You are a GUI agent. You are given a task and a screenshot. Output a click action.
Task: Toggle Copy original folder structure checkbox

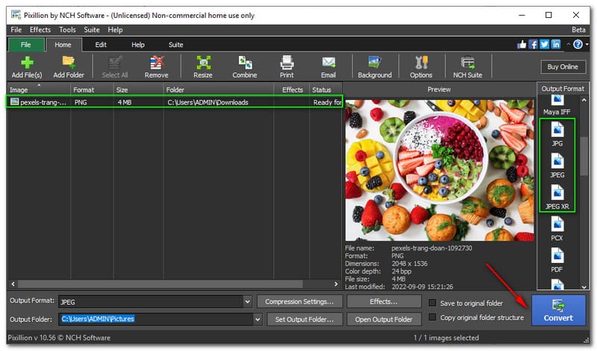434,317
